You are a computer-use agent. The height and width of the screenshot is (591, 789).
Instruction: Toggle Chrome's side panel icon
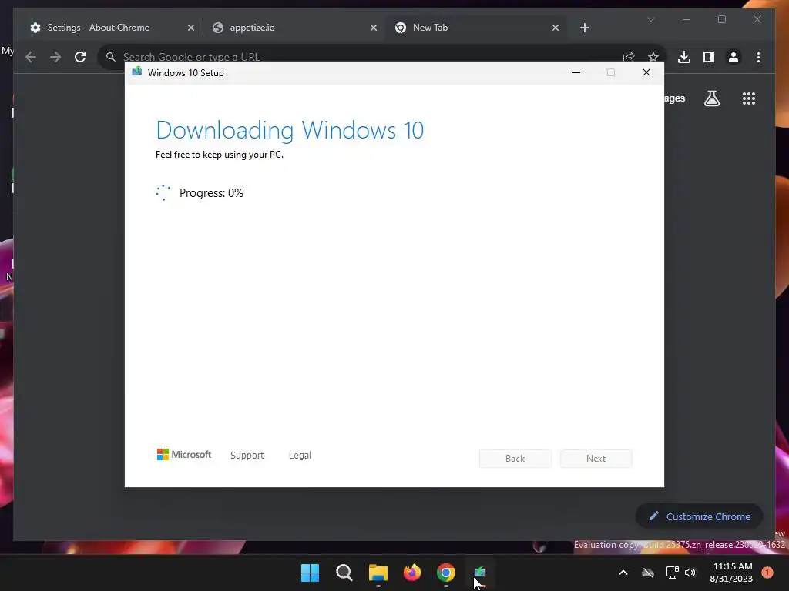click(x=709, y=57)
